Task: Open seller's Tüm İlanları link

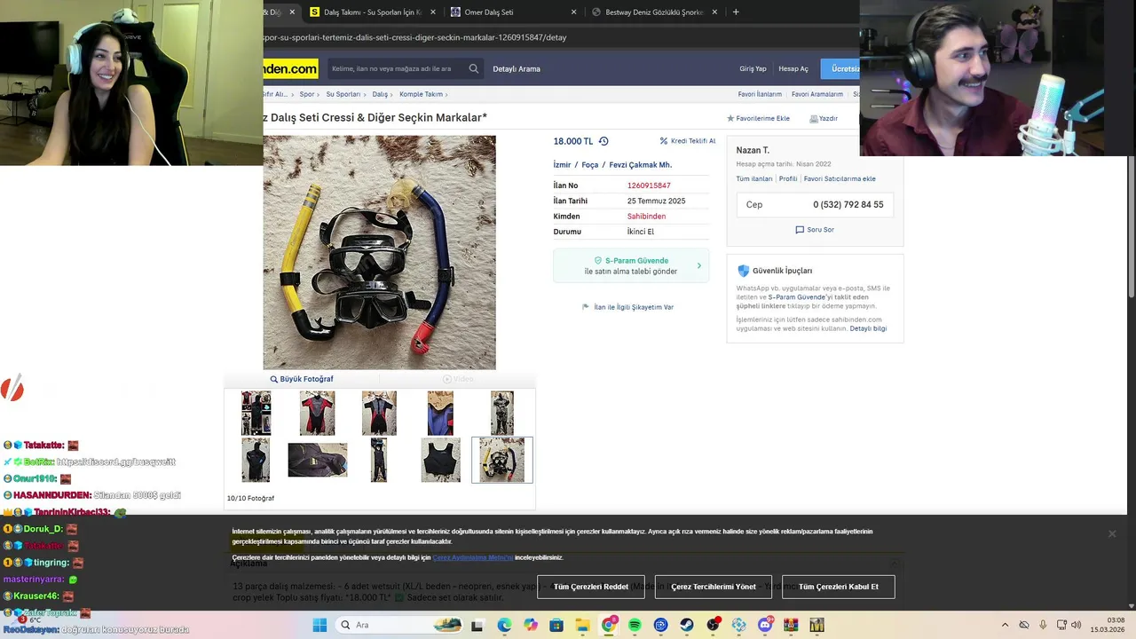Action: (754, 178)
